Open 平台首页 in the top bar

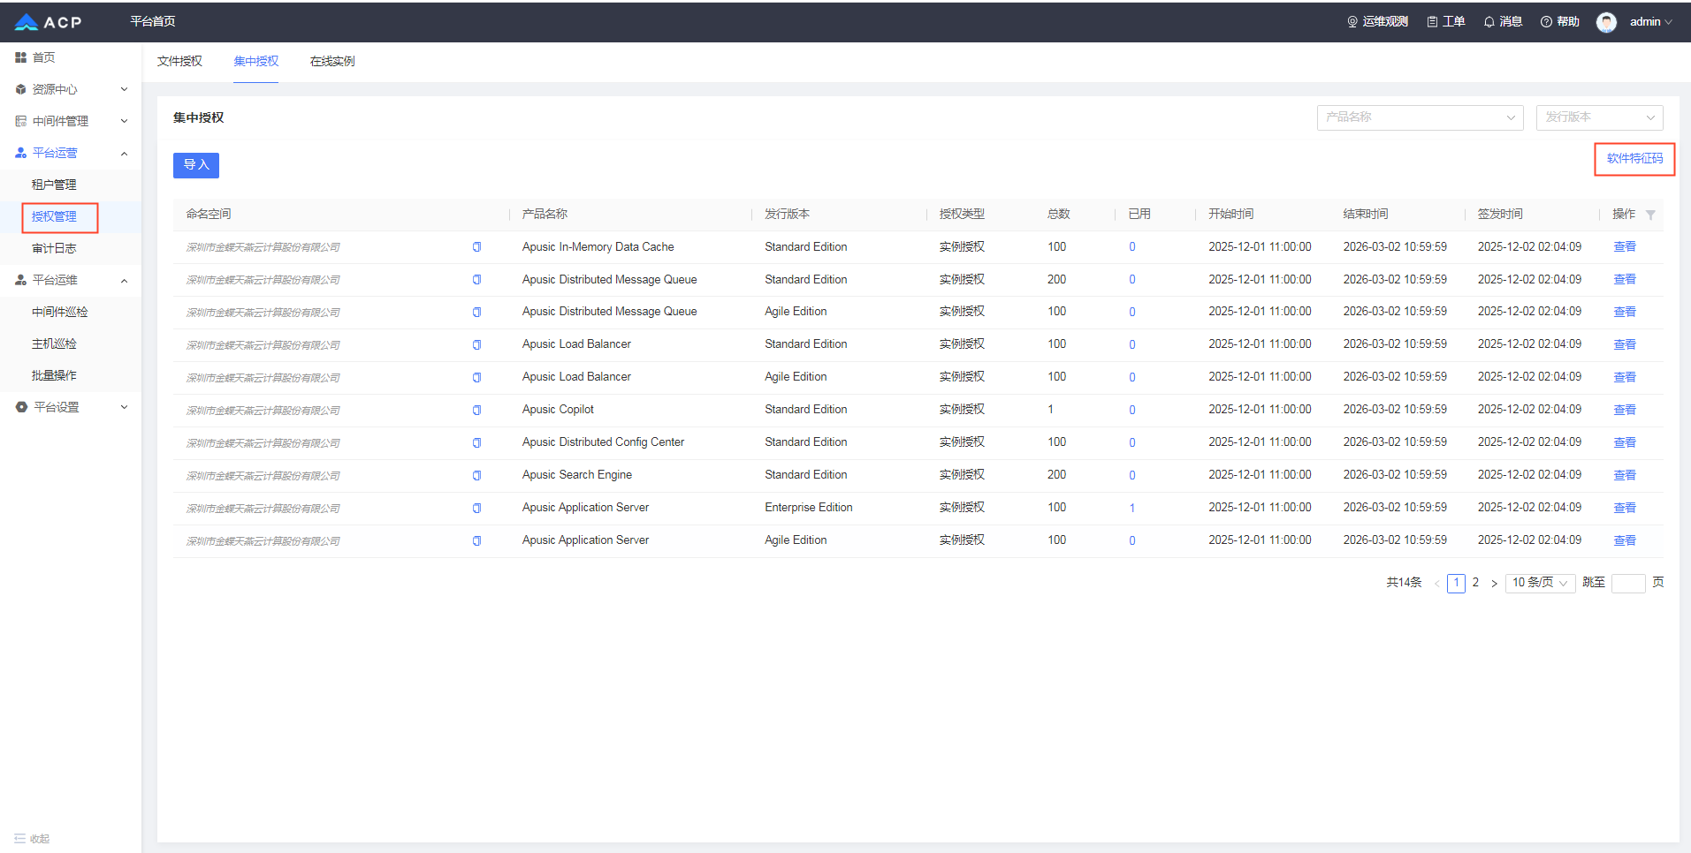pos(153,21)
